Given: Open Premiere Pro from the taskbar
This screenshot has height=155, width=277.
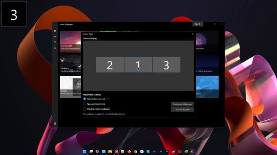Looking at the screenshot, I should coord(167,152).
